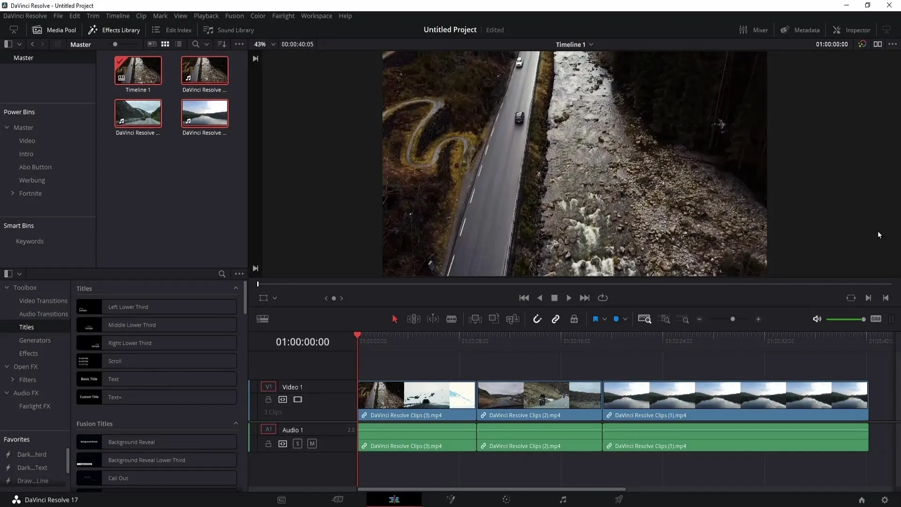Image resolution: width=901 pixels, height=507 pixels.
Task: Select the Snapping toggle icon in timeline
Action: [x=536, y=319]
